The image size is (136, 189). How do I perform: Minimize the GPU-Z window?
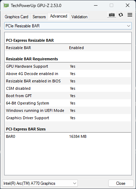[96, 5]
